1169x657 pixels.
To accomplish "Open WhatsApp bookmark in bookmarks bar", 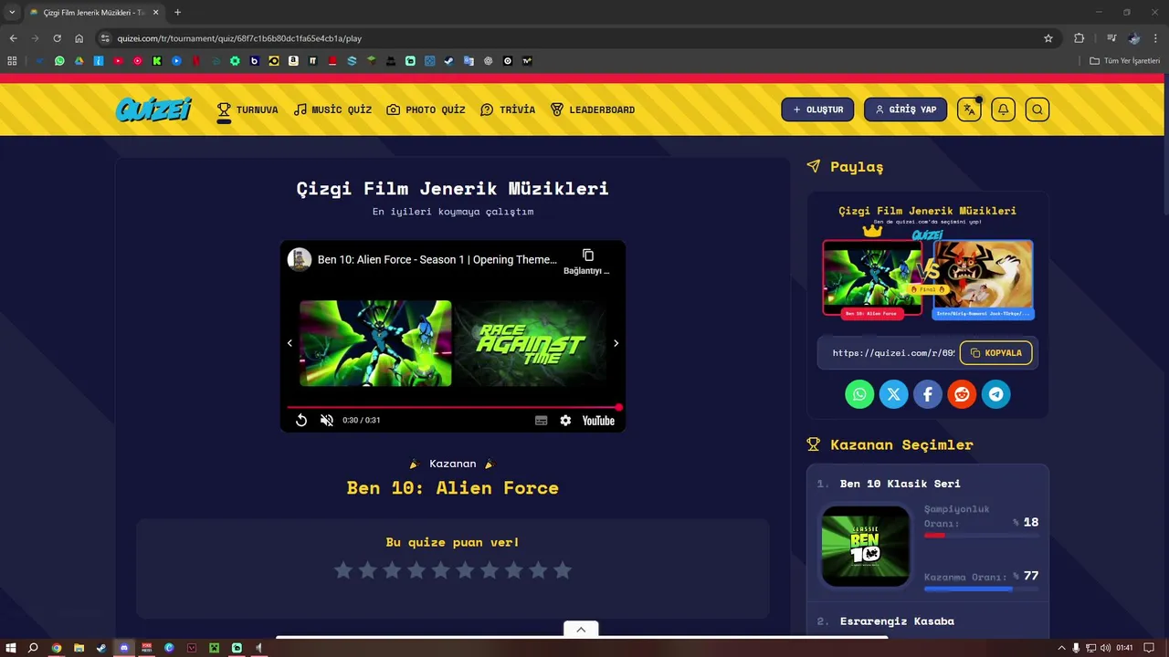I will coord(59,61).
